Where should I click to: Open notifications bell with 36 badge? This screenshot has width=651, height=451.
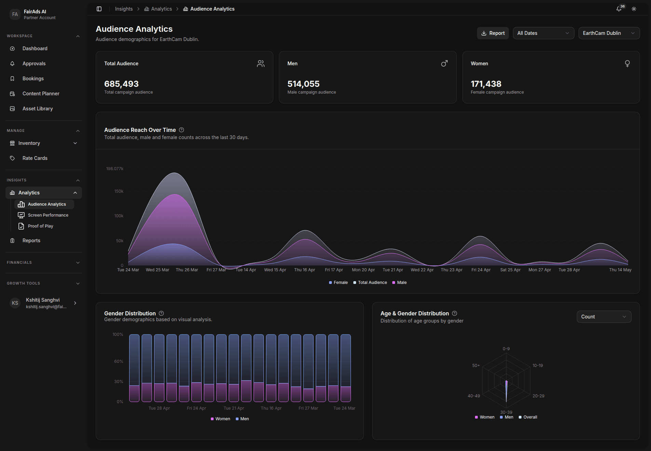click(619, 9)
